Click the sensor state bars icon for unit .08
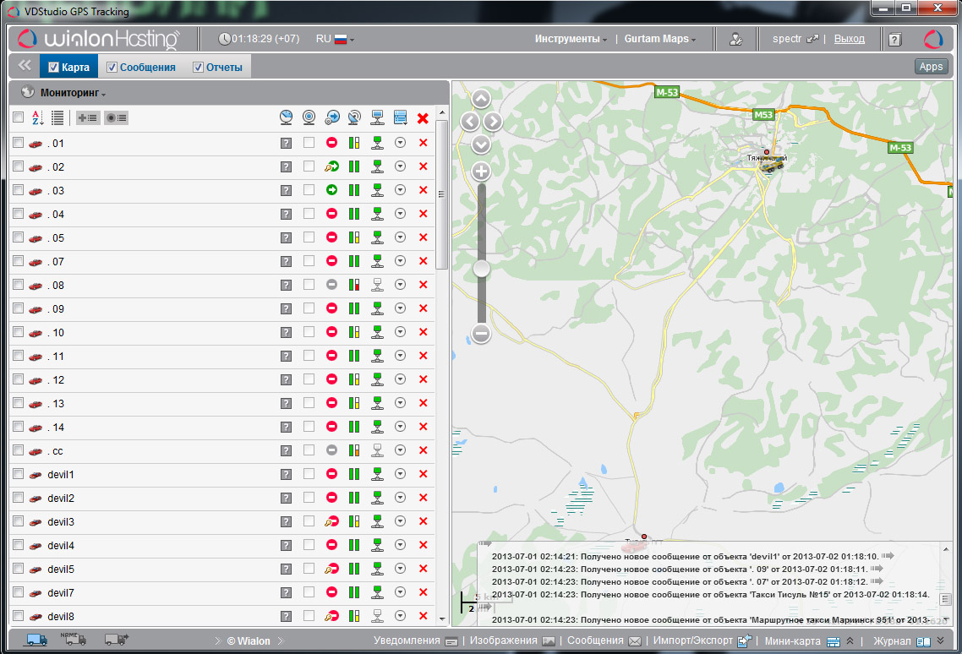The width and height of the screenshot is (962, 654). coord(354,285)
